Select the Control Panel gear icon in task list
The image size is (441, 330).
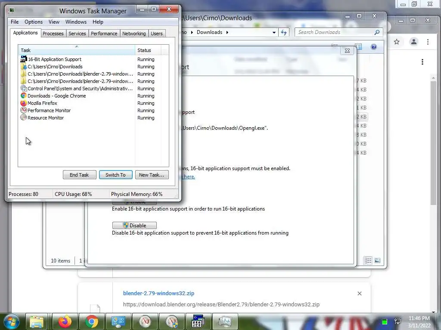pyautogui.click(x=24, y=89)
